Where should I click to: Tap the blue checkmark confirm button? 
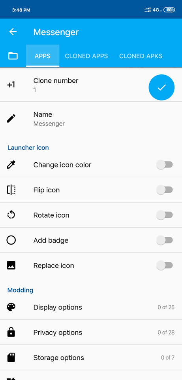point(161,87)
